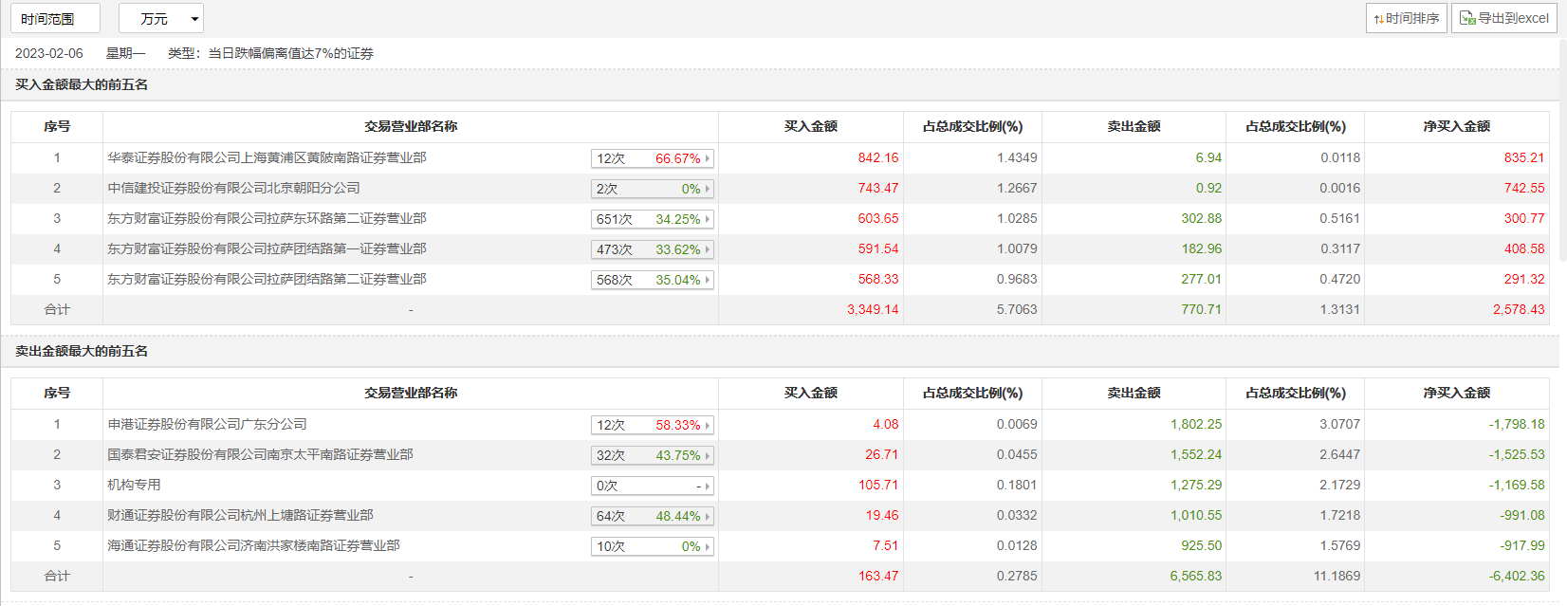1567x606 pixels.
Task: Click the arrow in the 651次 34.25% box
Action: pyautogui.click(x=708, y=219)
